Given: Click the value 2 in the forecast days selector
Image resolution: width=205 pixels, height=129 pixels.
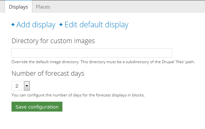Looking at the screenshot, I should coord(17,86).
